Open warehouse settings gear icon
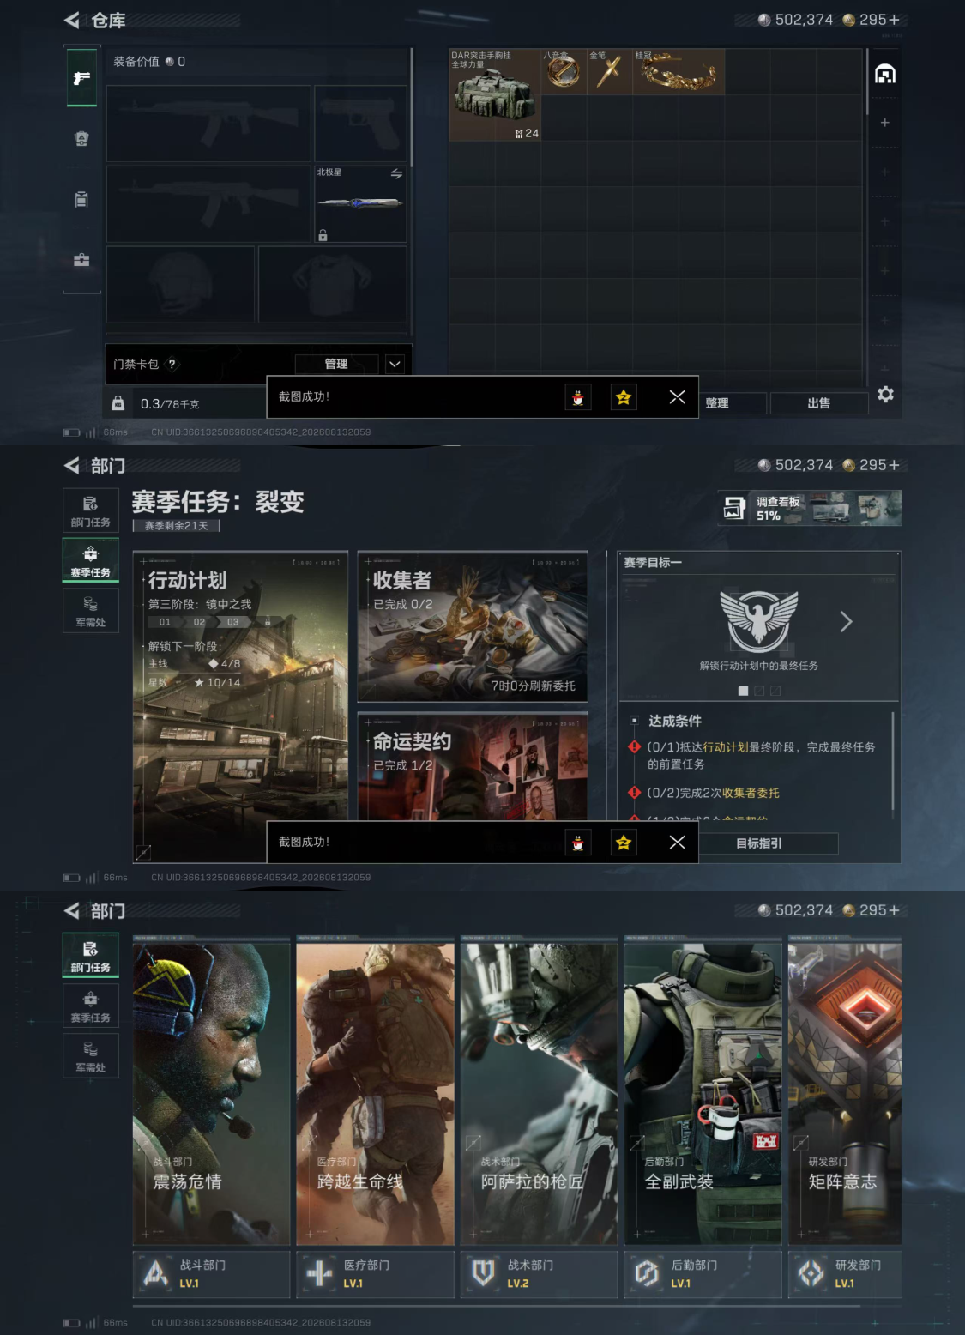Screen dimensions: 965x1335 click(885, 395)
